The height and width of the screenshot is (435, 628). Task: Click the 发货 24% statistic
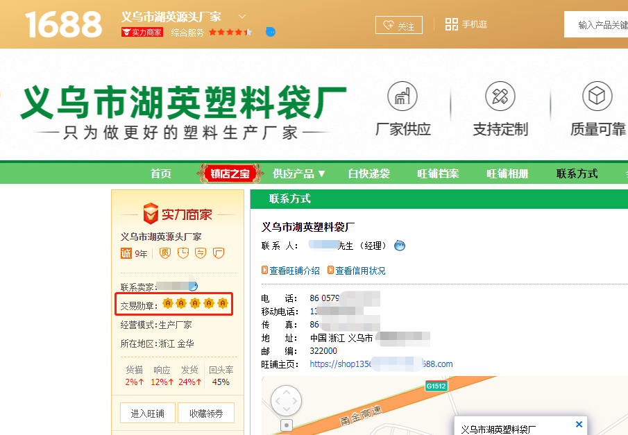click(x=190, y=376)
